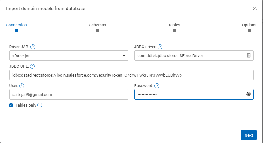Select the Connection step

tap(17, 31)
